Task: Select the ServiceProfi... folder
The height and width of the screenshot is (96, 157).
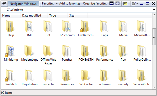Action: point(142,78)
